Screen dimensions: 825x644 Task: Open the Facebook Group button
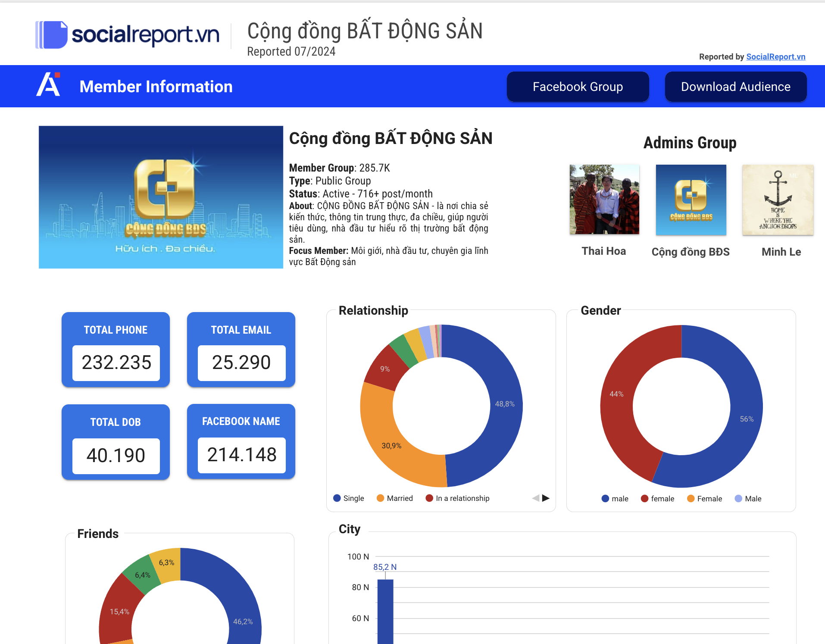pos(578,87)
